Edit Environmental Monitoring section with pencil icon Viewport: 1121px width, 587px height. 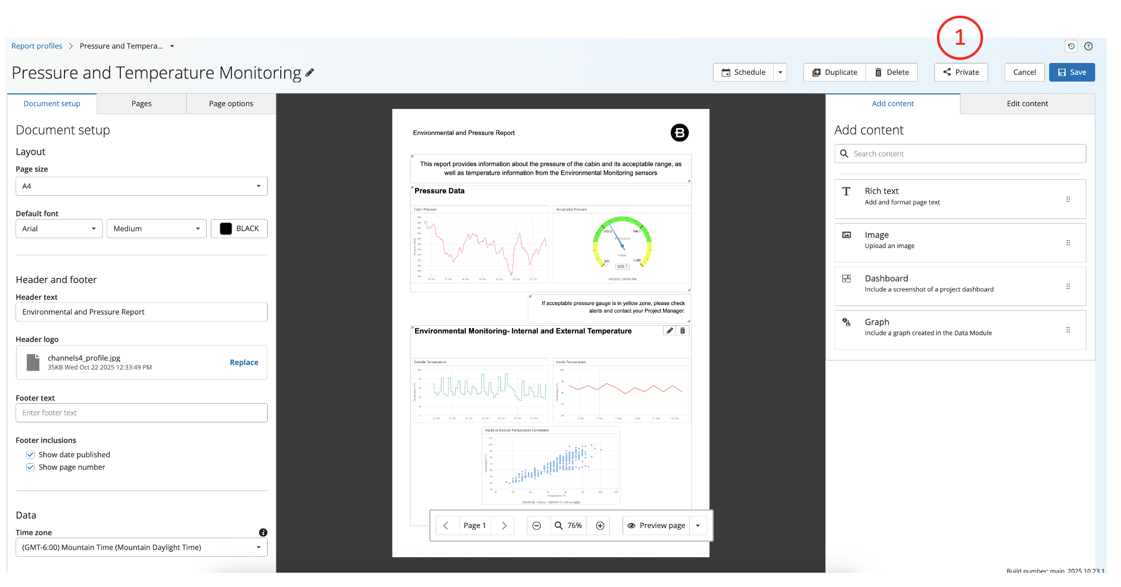point(670,331)
